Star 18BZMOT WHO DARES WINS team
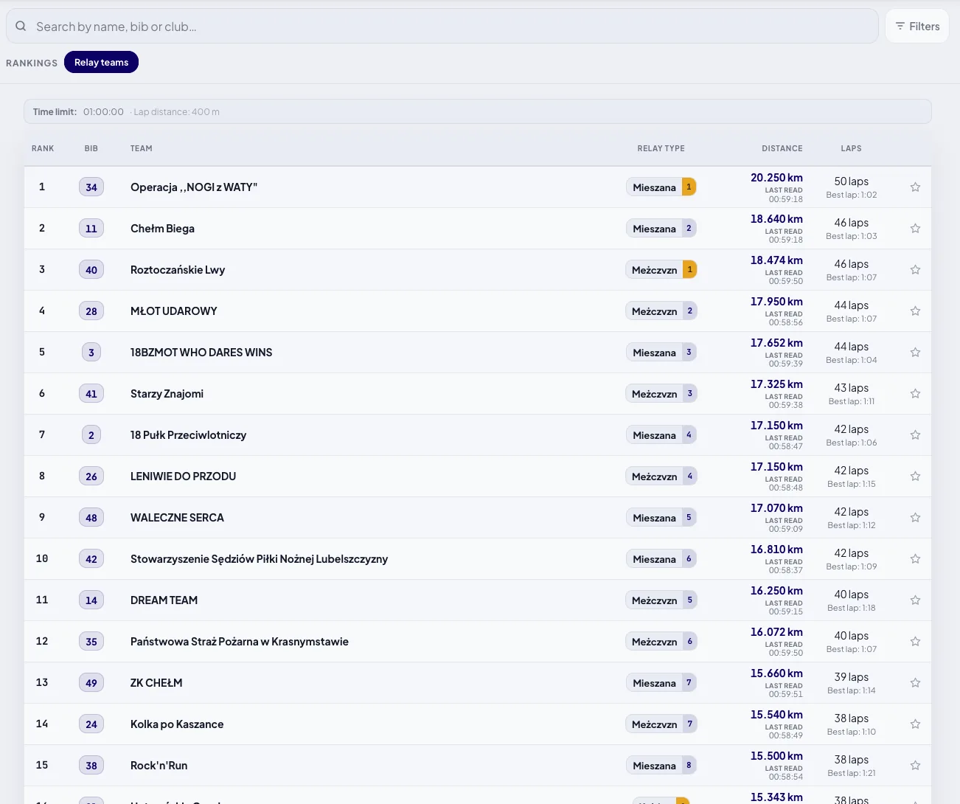The width and height of the screenshot is (960, 804). tap(915, 353)
